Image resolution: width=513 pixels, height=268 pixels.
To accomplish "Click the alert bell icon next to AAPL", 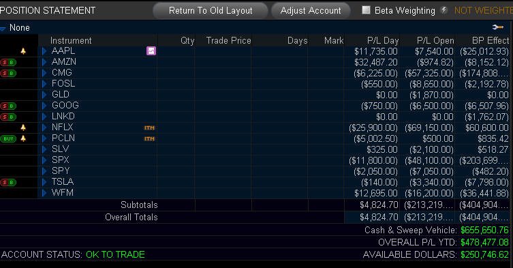I will [23, 50].
